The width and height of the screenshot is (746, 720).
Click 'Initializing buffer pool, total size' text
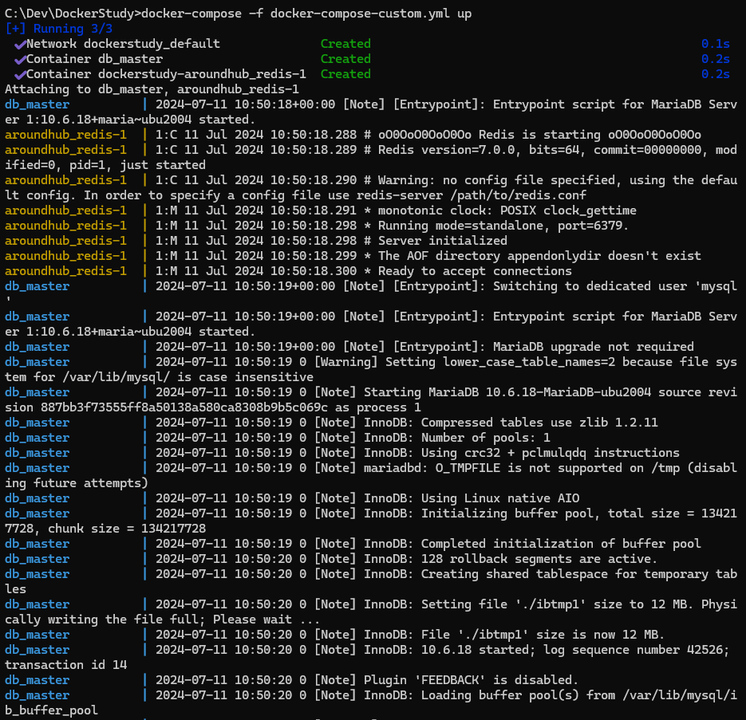point(550,513)
